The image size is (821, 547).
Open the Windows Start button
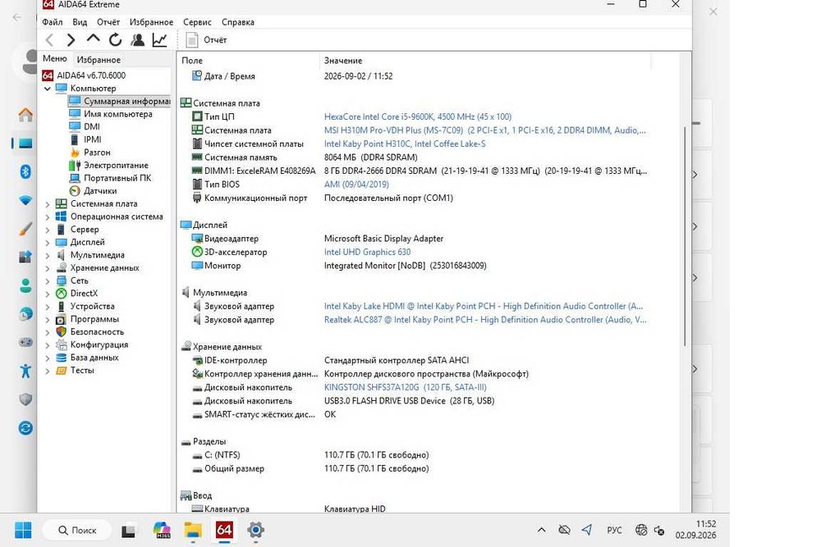pos(23,531)
